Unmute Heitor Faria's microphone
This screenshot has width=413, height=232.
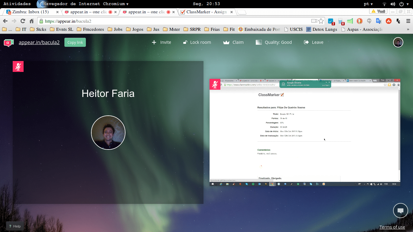18,66
